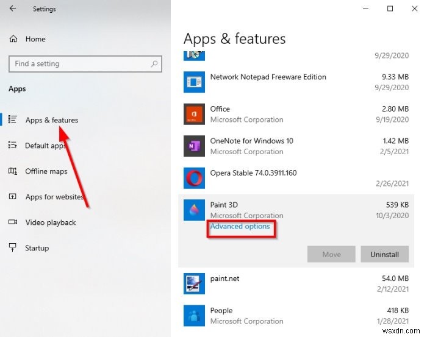Close the Settings window

414,9
